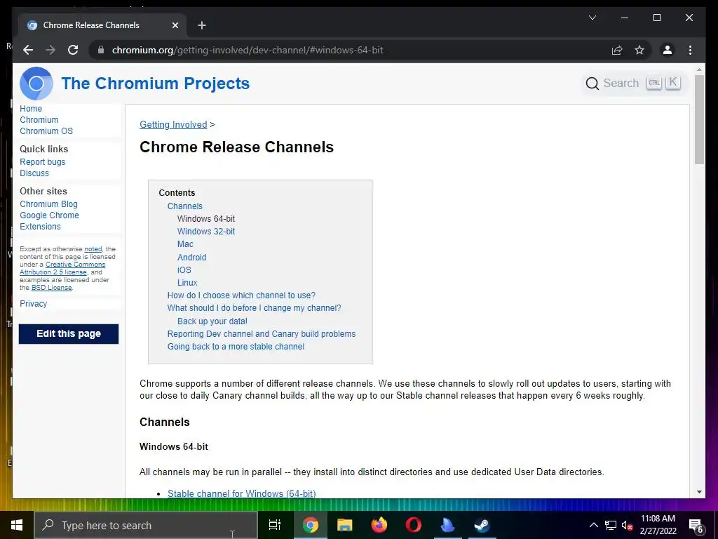Go back to the previous page
The width and height of the screenshot is (718, 539).
pos(28,50)
